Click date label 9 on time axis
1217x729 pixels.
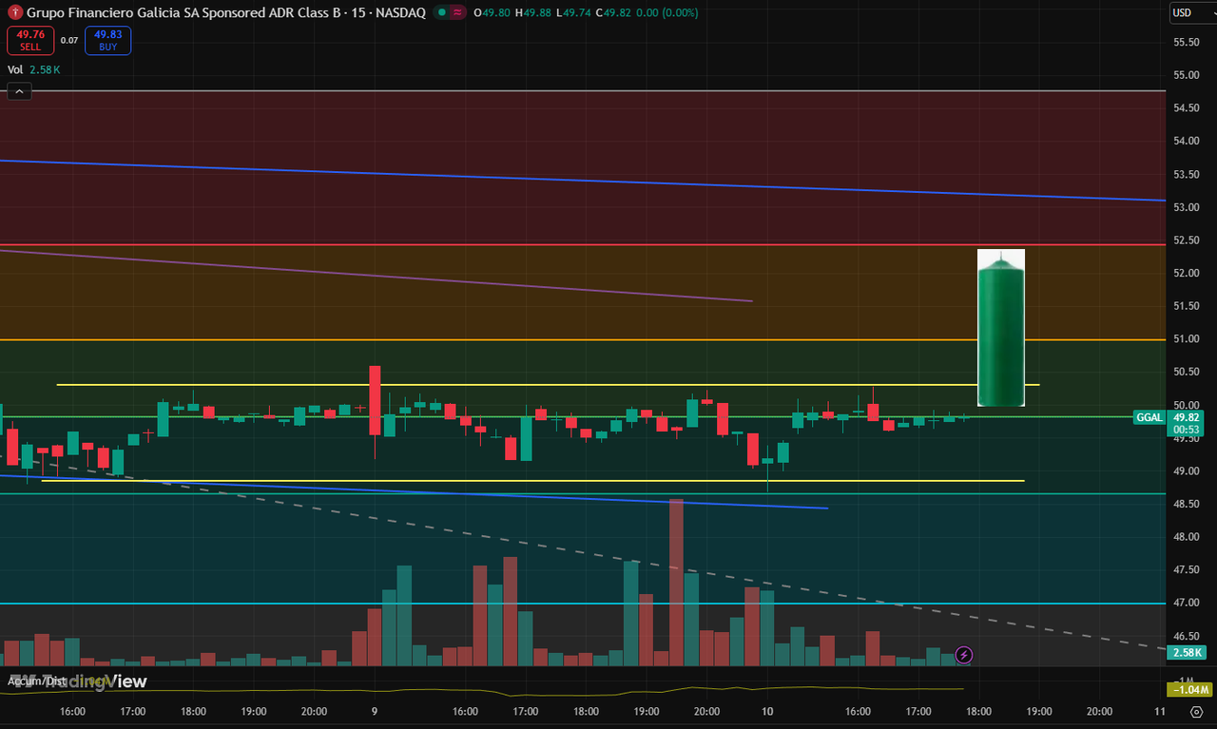pyautogui.click(x=375, y=711)
